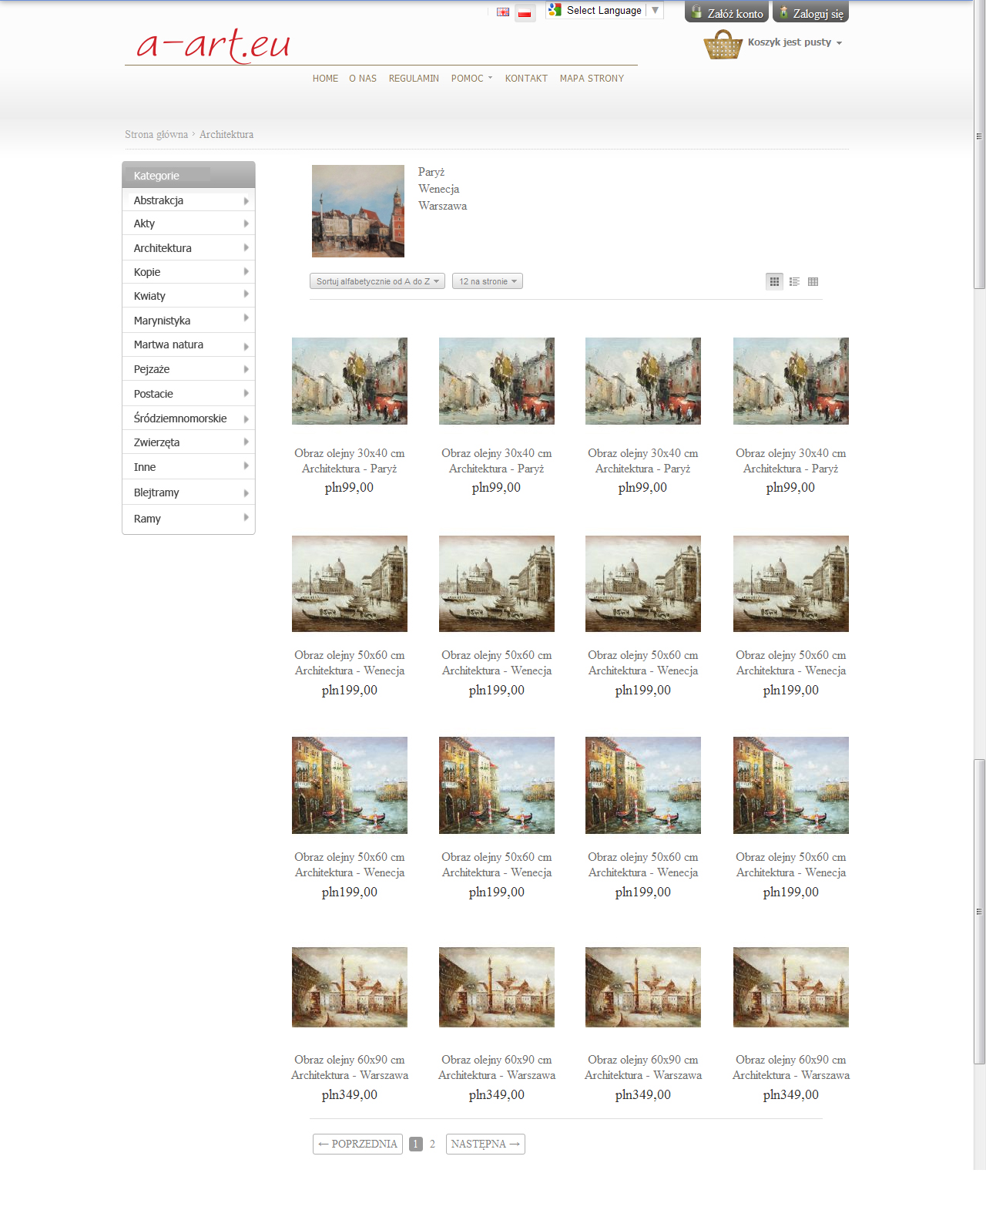Go to the NASTĘPNA page
This screenshot has height=1210, width=986.
click(485, 1144)
